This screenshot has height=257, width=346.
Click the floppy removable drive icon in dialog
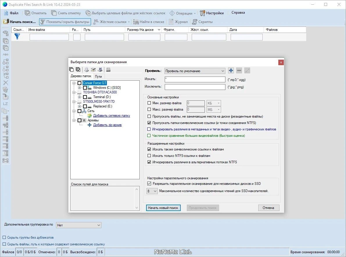tap(100, 70)
